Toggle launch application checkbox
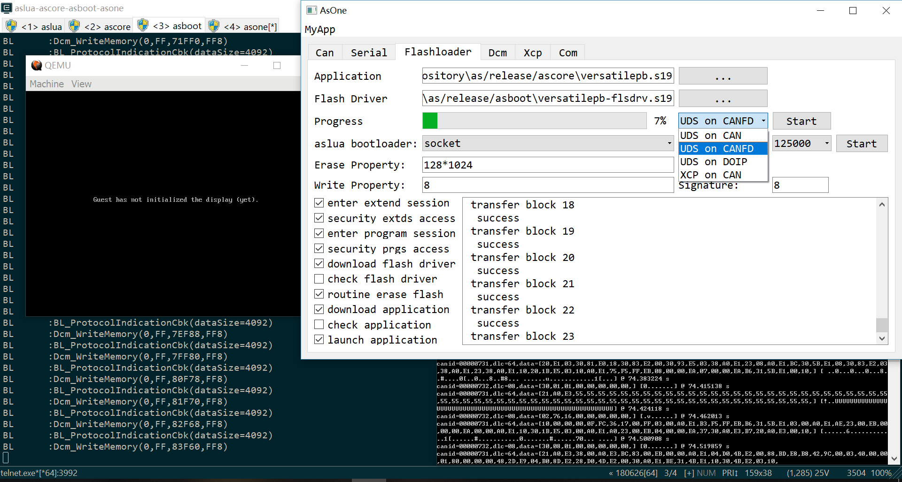Image resolution: width=902 pixels, height=482 pixels. (x=319, y=340)
